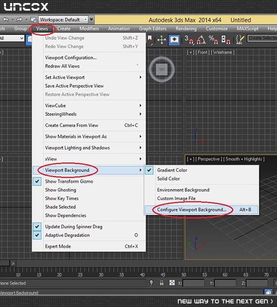Image resolution: width=277 pixels, height=307 pixels.
Task: Click the Selection Lock padlock icon
Action: 162,283
